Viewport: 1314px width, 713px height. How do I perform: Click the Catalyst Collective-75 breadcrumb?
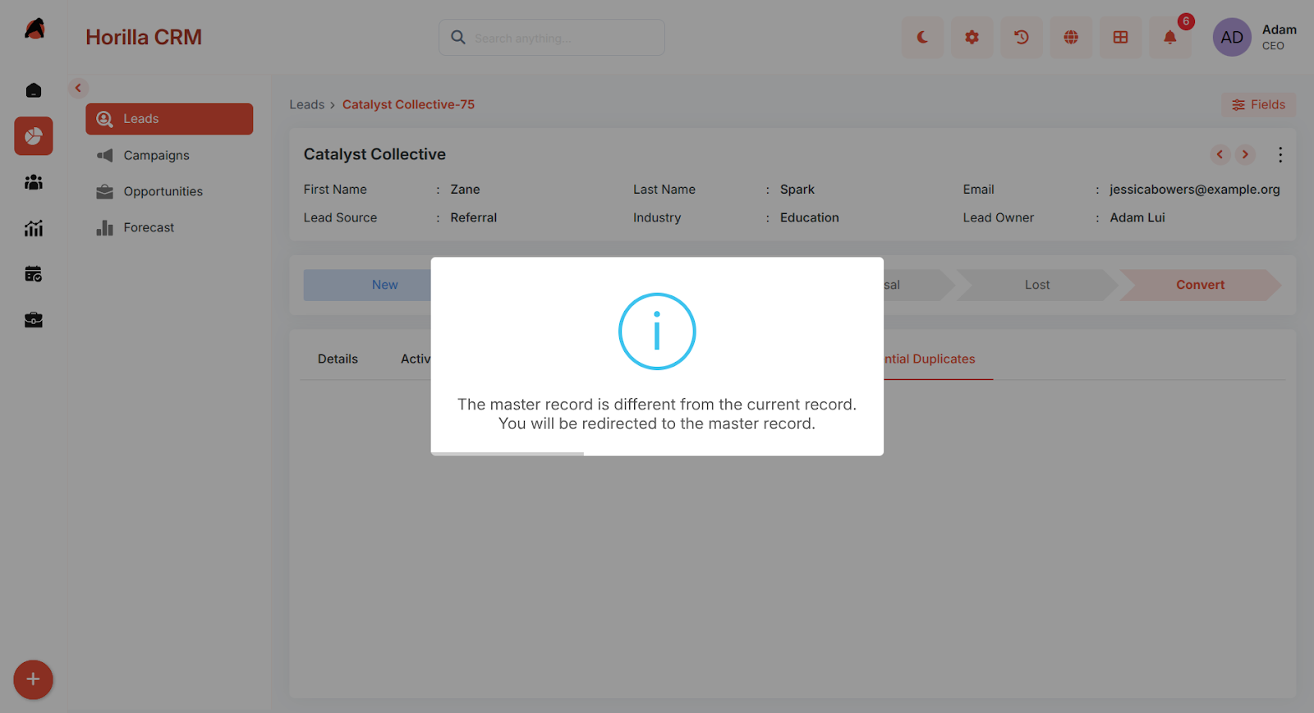pyautogui.click(x=408, y=105)
